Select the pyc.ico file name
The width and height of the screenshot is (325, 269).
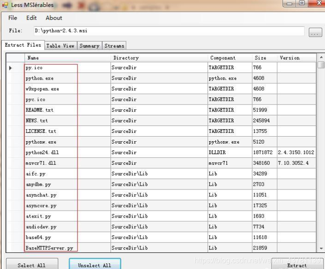pyautogui.click(x=35, y=100)
